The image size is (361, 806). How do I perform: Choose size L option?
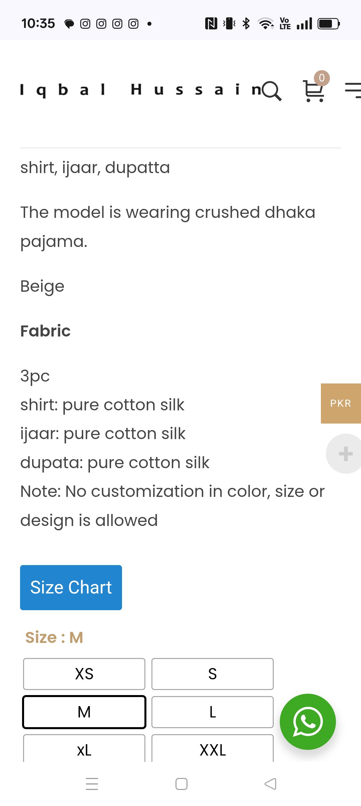[213, 712]
